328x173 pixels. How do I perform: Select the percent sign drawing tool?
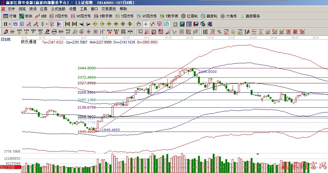219,32
